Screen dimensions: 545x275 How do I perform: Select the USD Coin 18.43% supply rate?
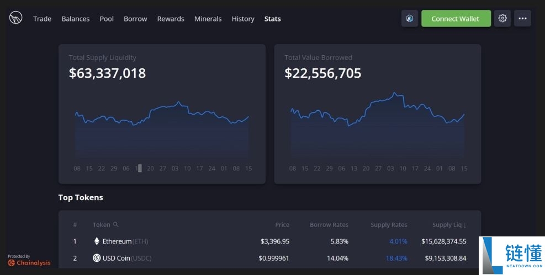point(396,258)
